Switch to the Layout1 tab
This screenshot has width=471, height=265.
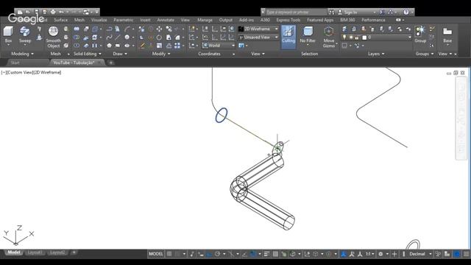click(35, 252)
